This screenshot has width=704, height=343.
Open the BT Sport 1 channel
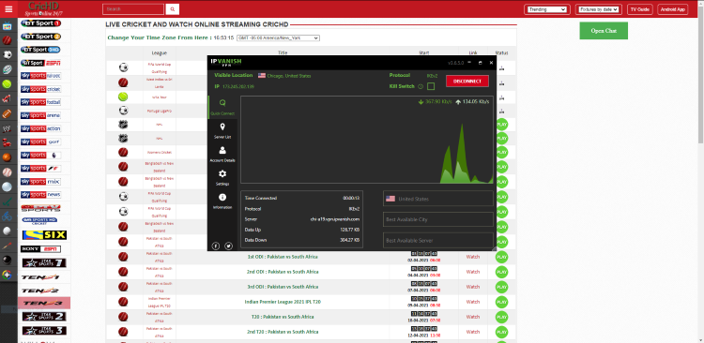(41, 23)
